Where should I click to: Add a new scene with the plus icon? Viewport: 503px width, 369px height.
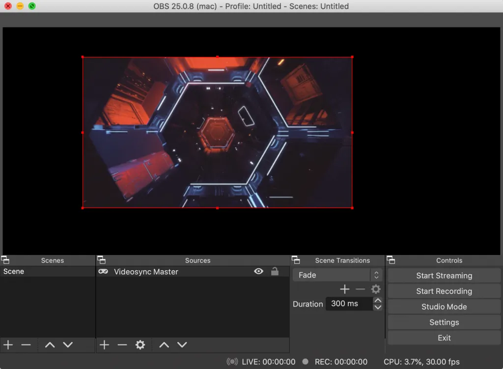coord(7,344)
